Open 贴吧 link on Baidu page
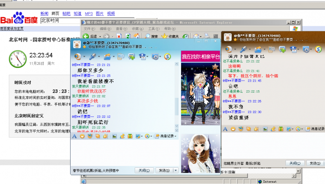The width and height of the screenshot is (325, 184). (x=66, y=13)
